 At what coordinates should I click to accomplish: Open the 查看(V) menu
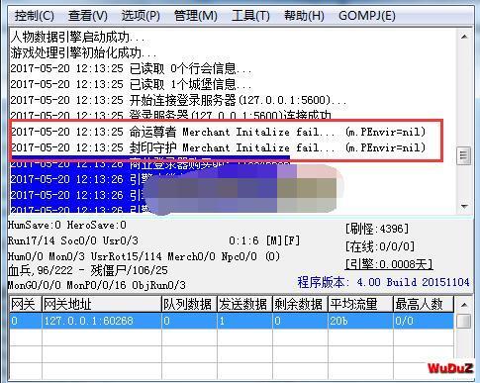pos(88,16)
